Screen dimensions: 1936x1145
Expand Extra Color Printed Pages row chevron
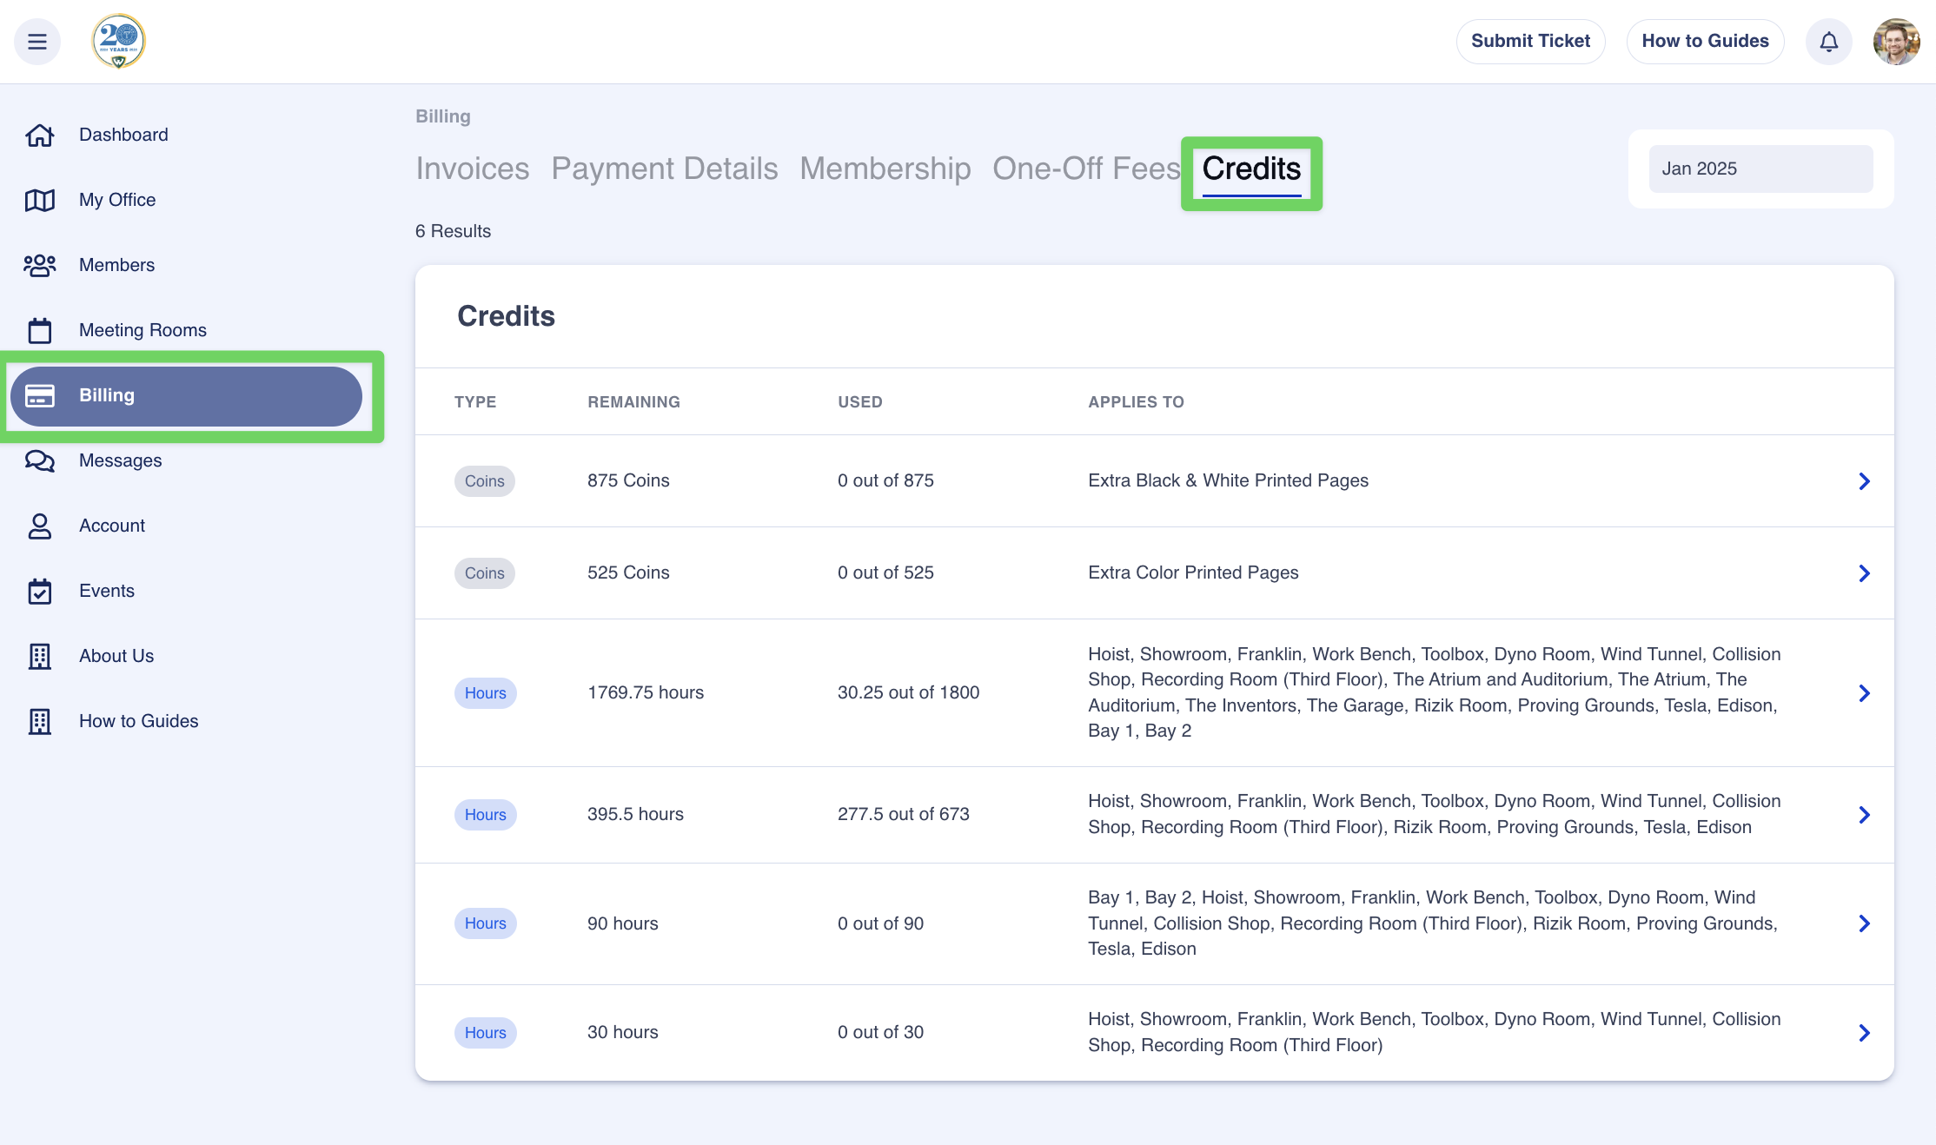click(1864, 573)
